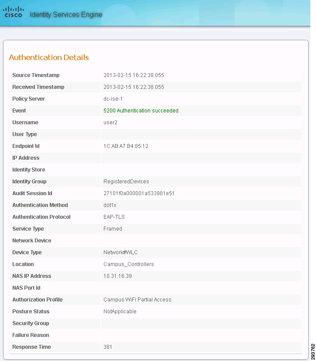The image size is (316, 361).
Task: Select the dot1x authentication method value
Action: 110,205
